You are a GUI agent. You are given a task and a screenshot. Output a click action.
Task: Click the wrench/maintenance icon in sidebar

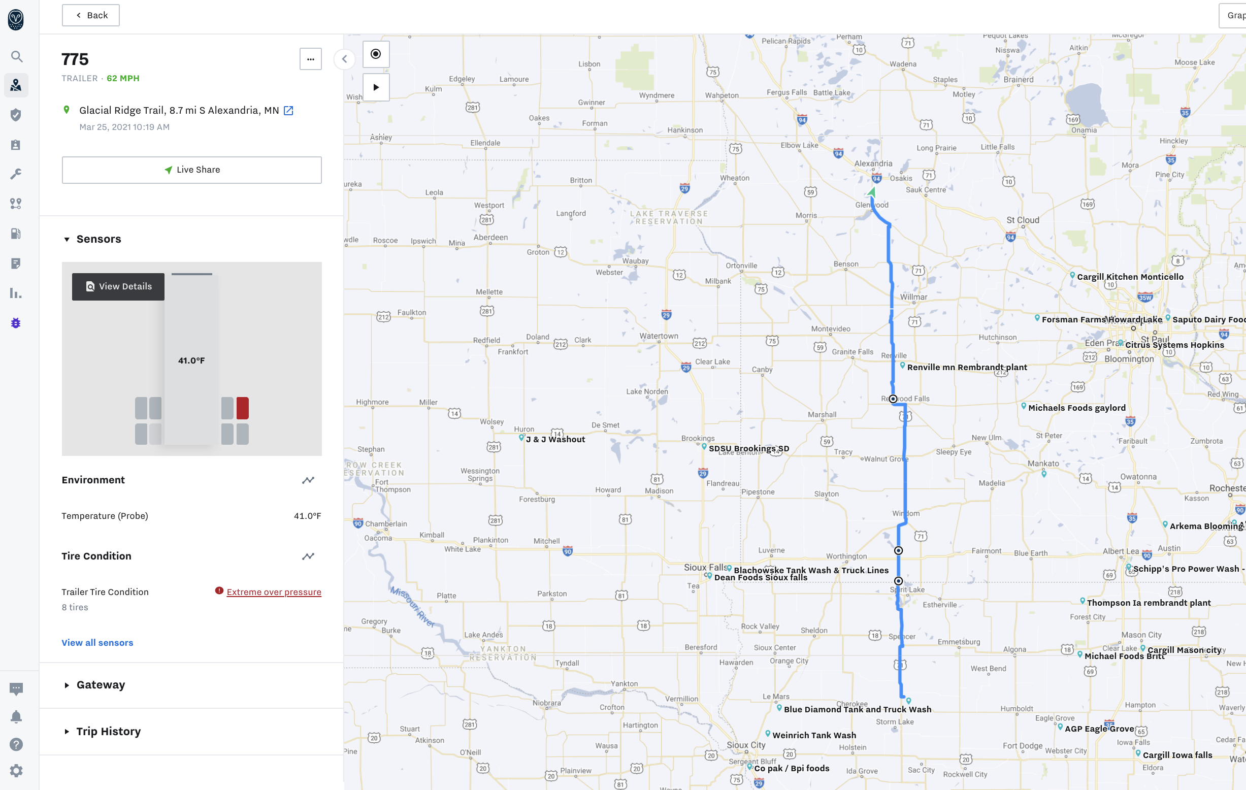click(17, 173)
